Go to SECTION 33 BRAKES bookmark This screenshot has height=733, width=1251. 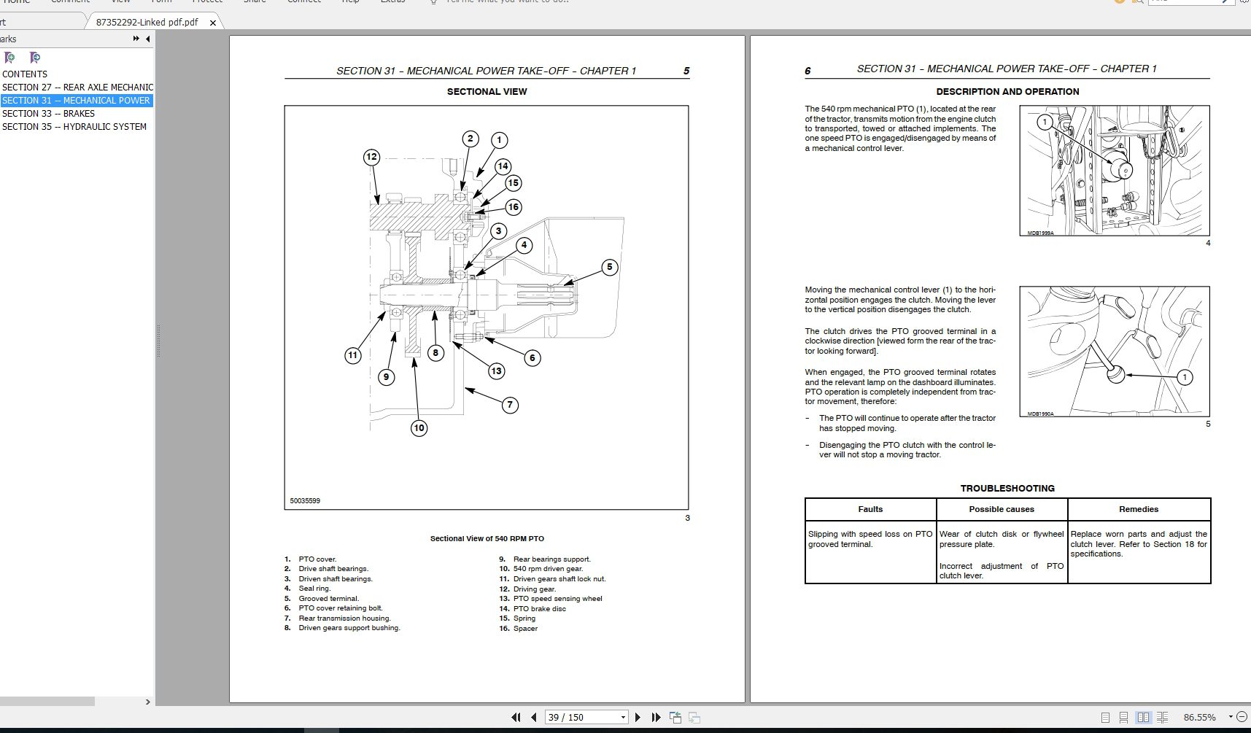48,114
